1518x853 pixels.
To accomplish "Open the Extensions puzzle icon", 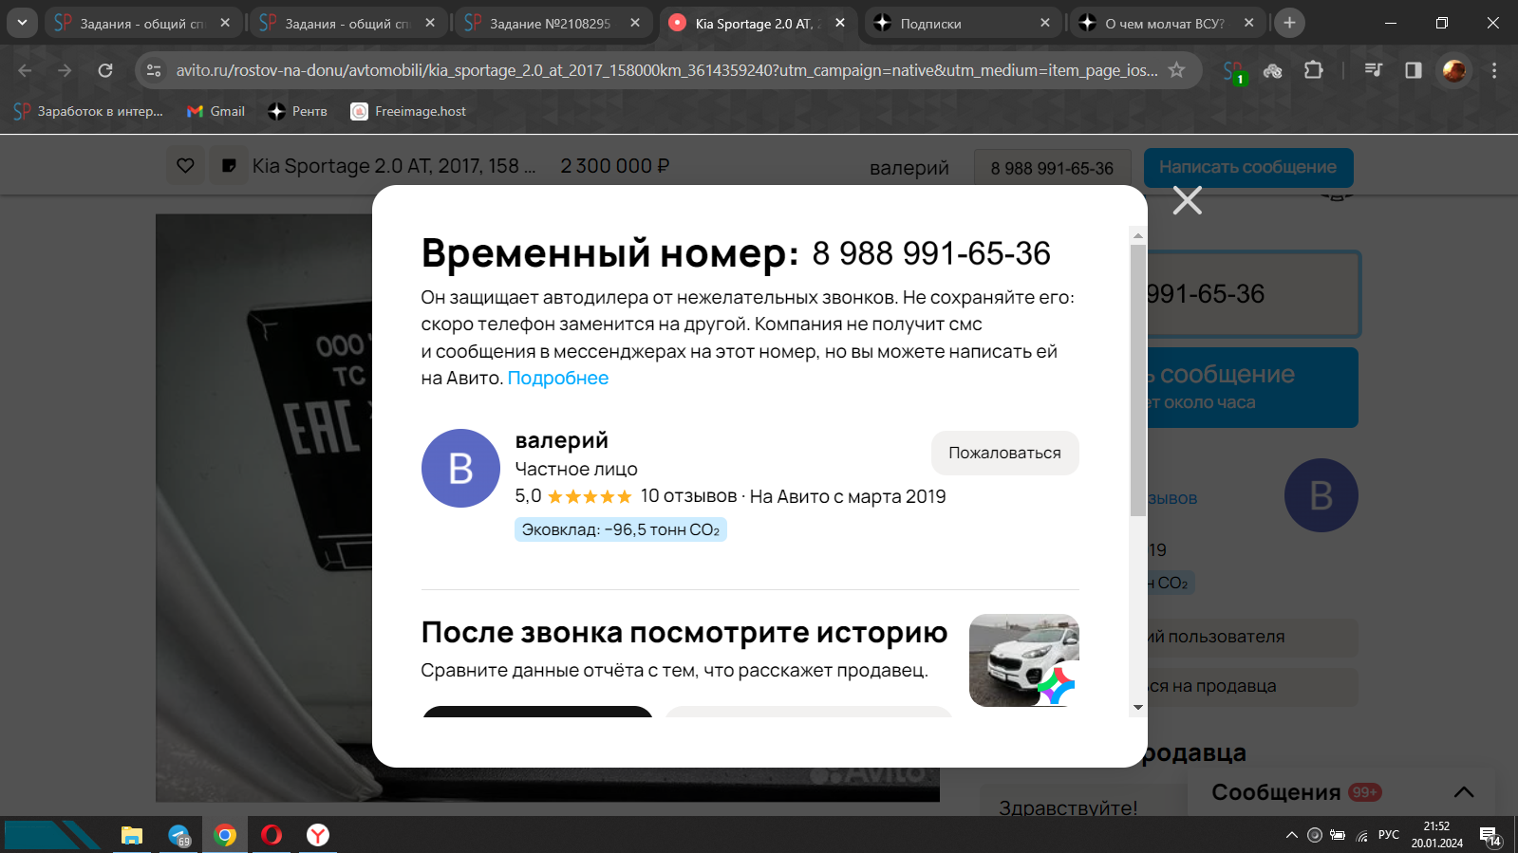I will tap(1314, 70).
